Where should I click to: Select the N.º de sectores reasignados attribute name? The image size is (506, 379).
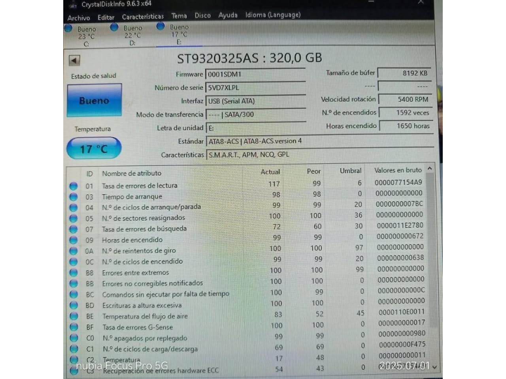coord(143,218)
